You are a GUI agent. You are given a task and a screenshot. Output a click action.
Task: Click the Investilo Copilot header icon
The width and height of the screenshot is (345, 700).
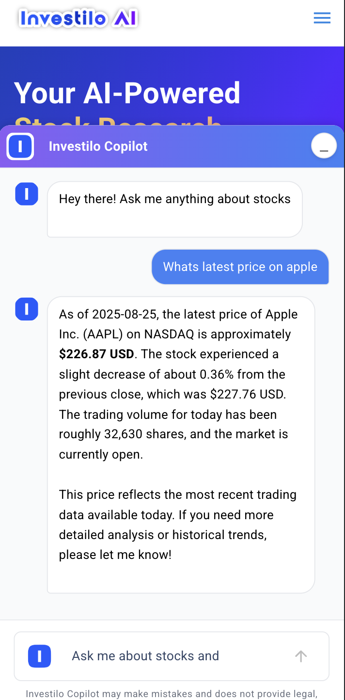click(20, 146)
